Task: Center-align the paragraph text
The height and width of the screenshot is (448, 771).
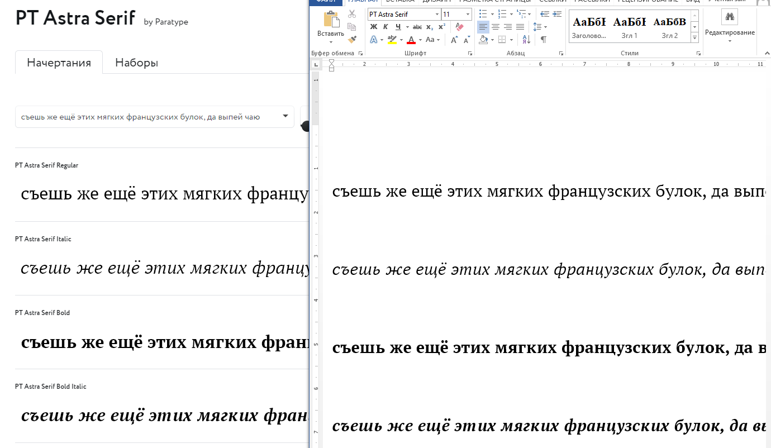Action: 496,27
